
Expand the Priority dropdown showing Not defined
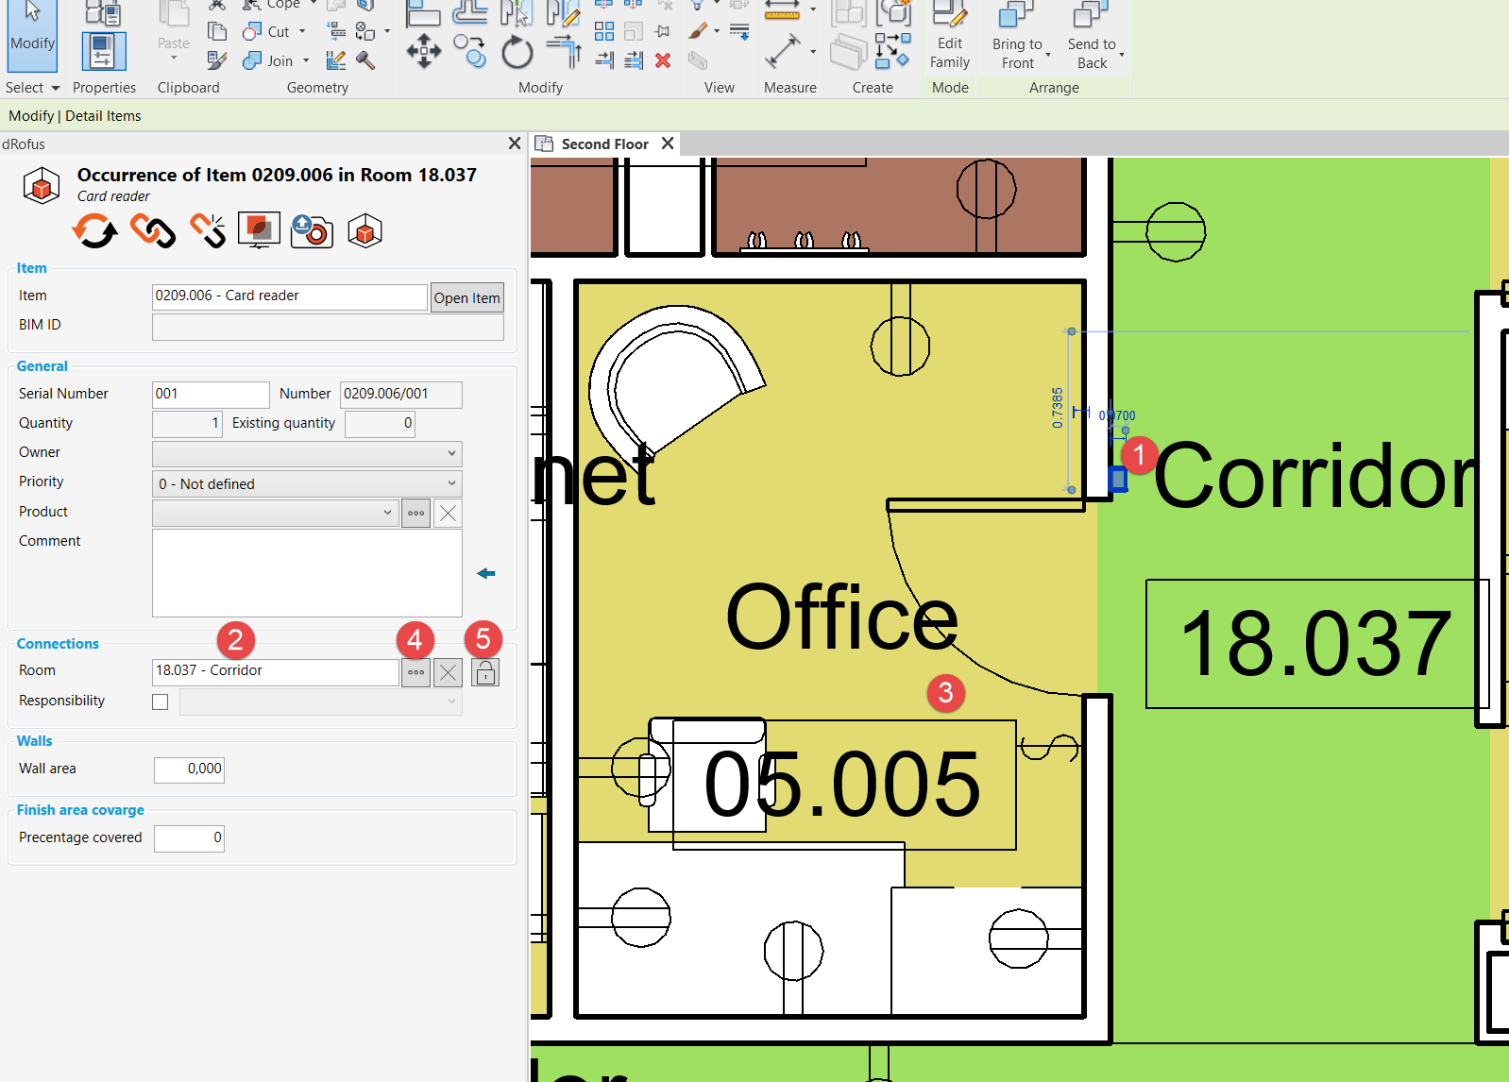(307, 483)
